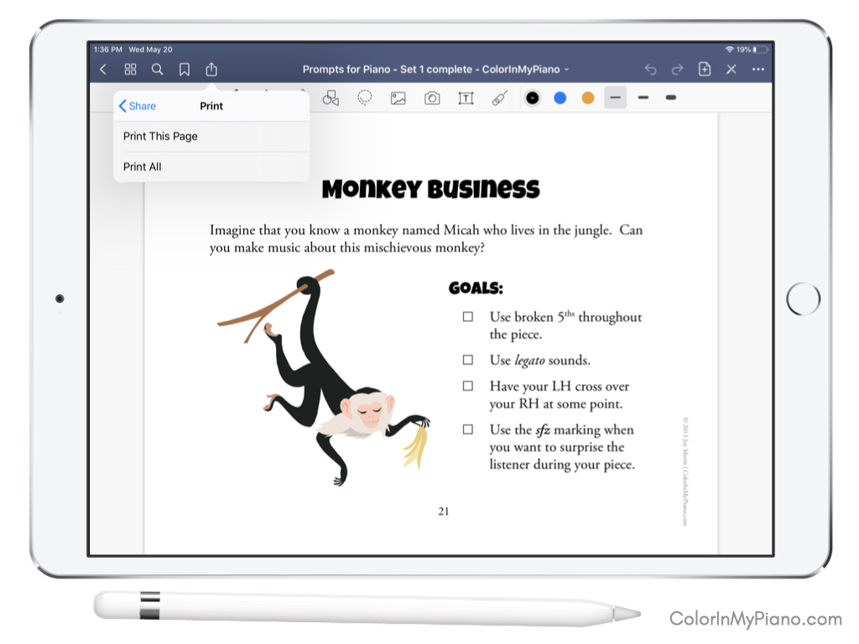Add a new page
Screen dimensions: 859x644
tap(705, 69)
